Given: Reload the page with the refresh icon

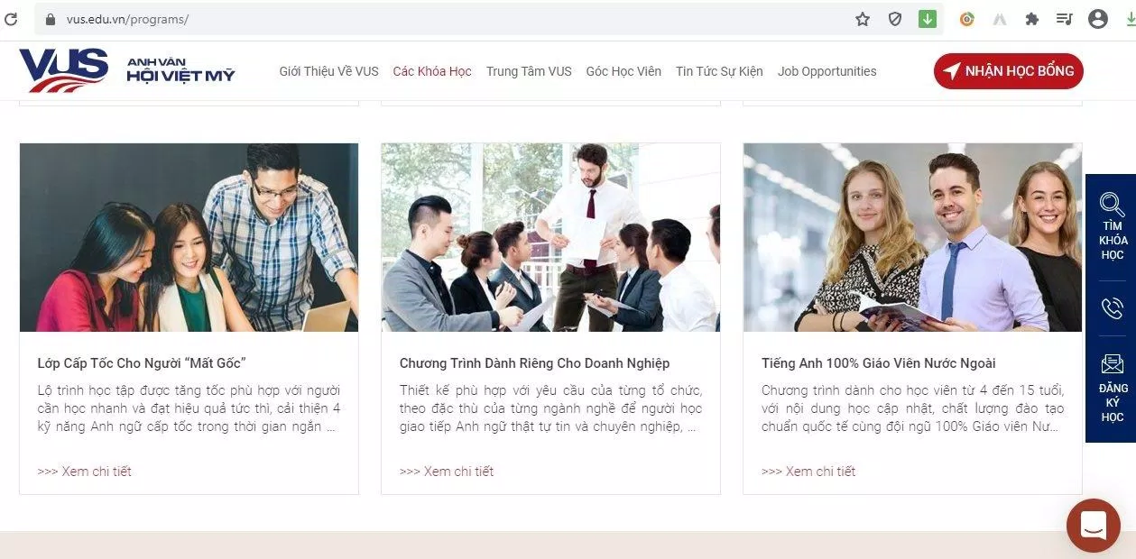Looking at the screenshot, I should [x=11, y=18].
